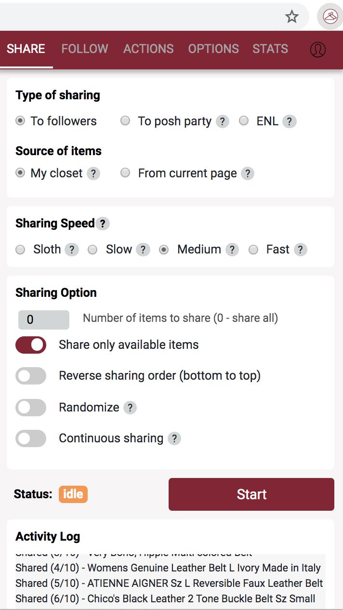Open the STATS tab

[x=270, y=49]
